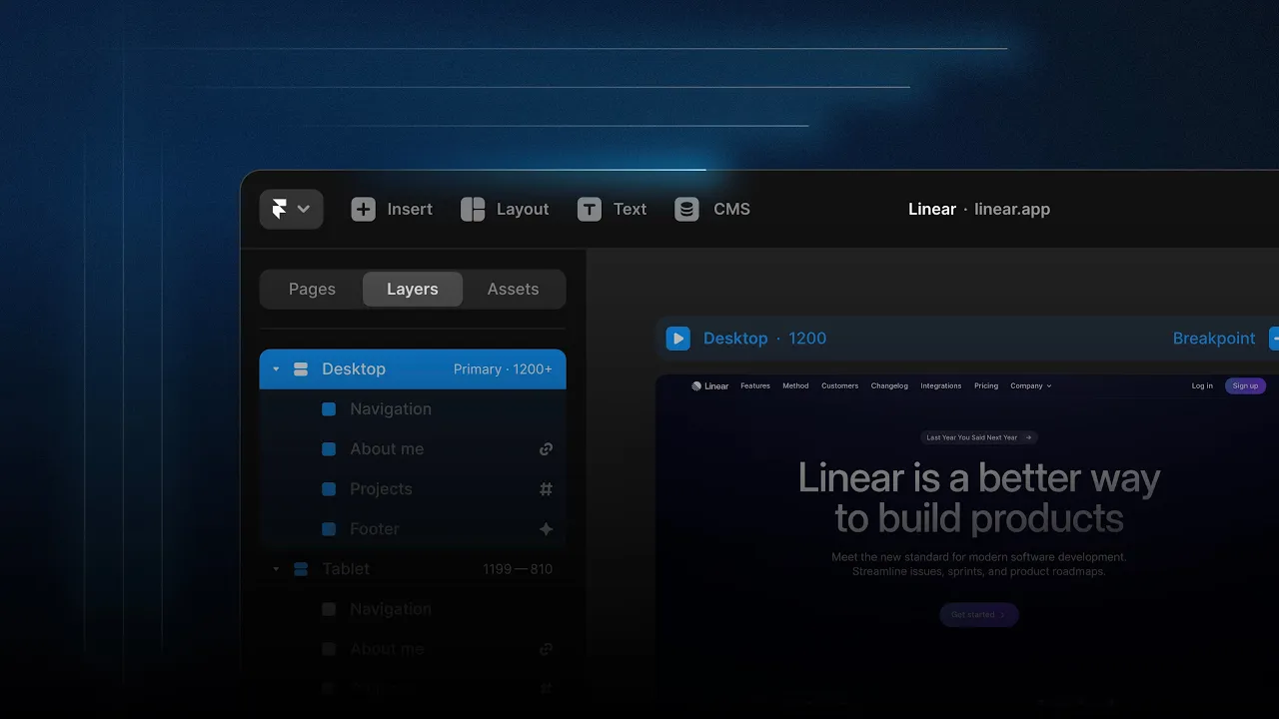
Task: Click the link icon on About me row
Action: pos(546,449)
